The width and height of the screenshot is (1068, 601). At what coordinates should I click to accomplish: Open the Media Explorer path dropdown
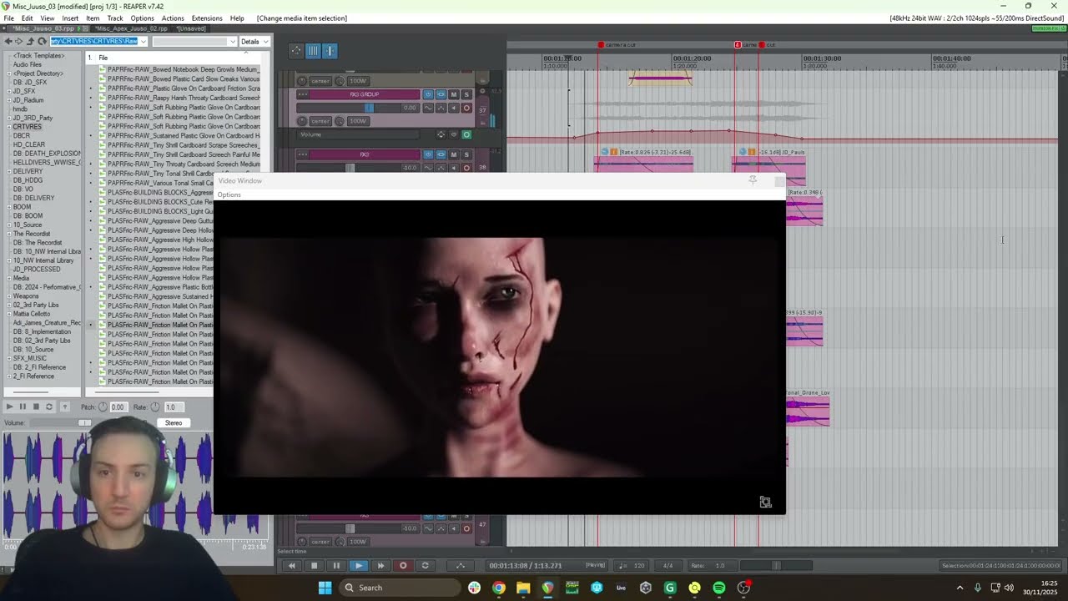tap(144, 42)
